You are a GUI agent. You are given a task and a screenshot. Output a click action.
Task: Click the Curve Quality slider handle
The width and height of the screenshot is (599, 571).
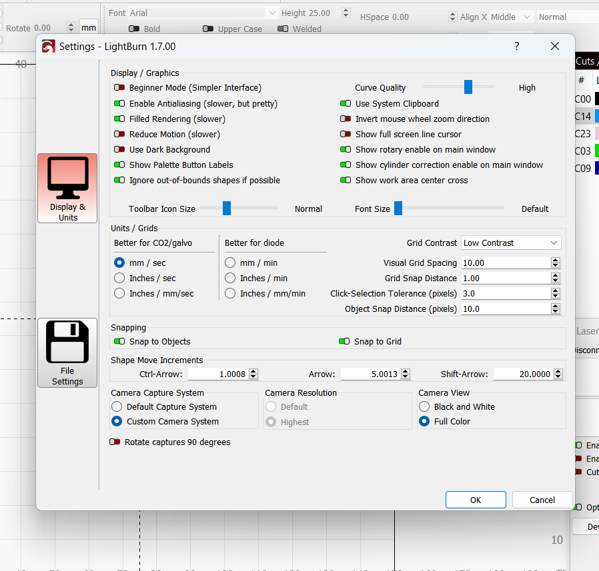pyautogui.click(x=468, y=87)
